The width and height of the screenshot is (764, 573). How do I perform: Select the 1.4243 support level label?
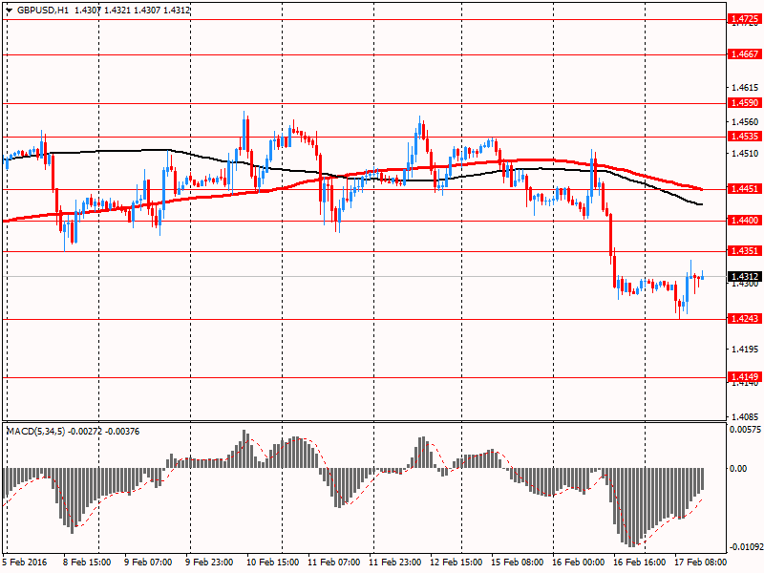(x=743, y=319)
